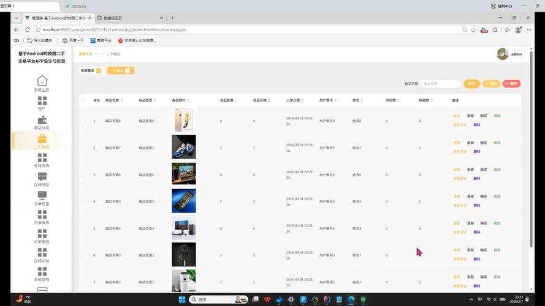Open Edge browser icon in taskbar
Viewport: 545px width, 306px height.
coord(351,299)
